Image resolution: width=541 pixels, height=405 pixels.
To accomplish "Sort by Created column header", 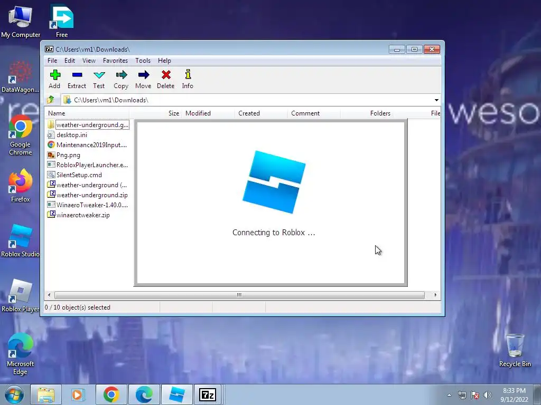I will [261, 113].
